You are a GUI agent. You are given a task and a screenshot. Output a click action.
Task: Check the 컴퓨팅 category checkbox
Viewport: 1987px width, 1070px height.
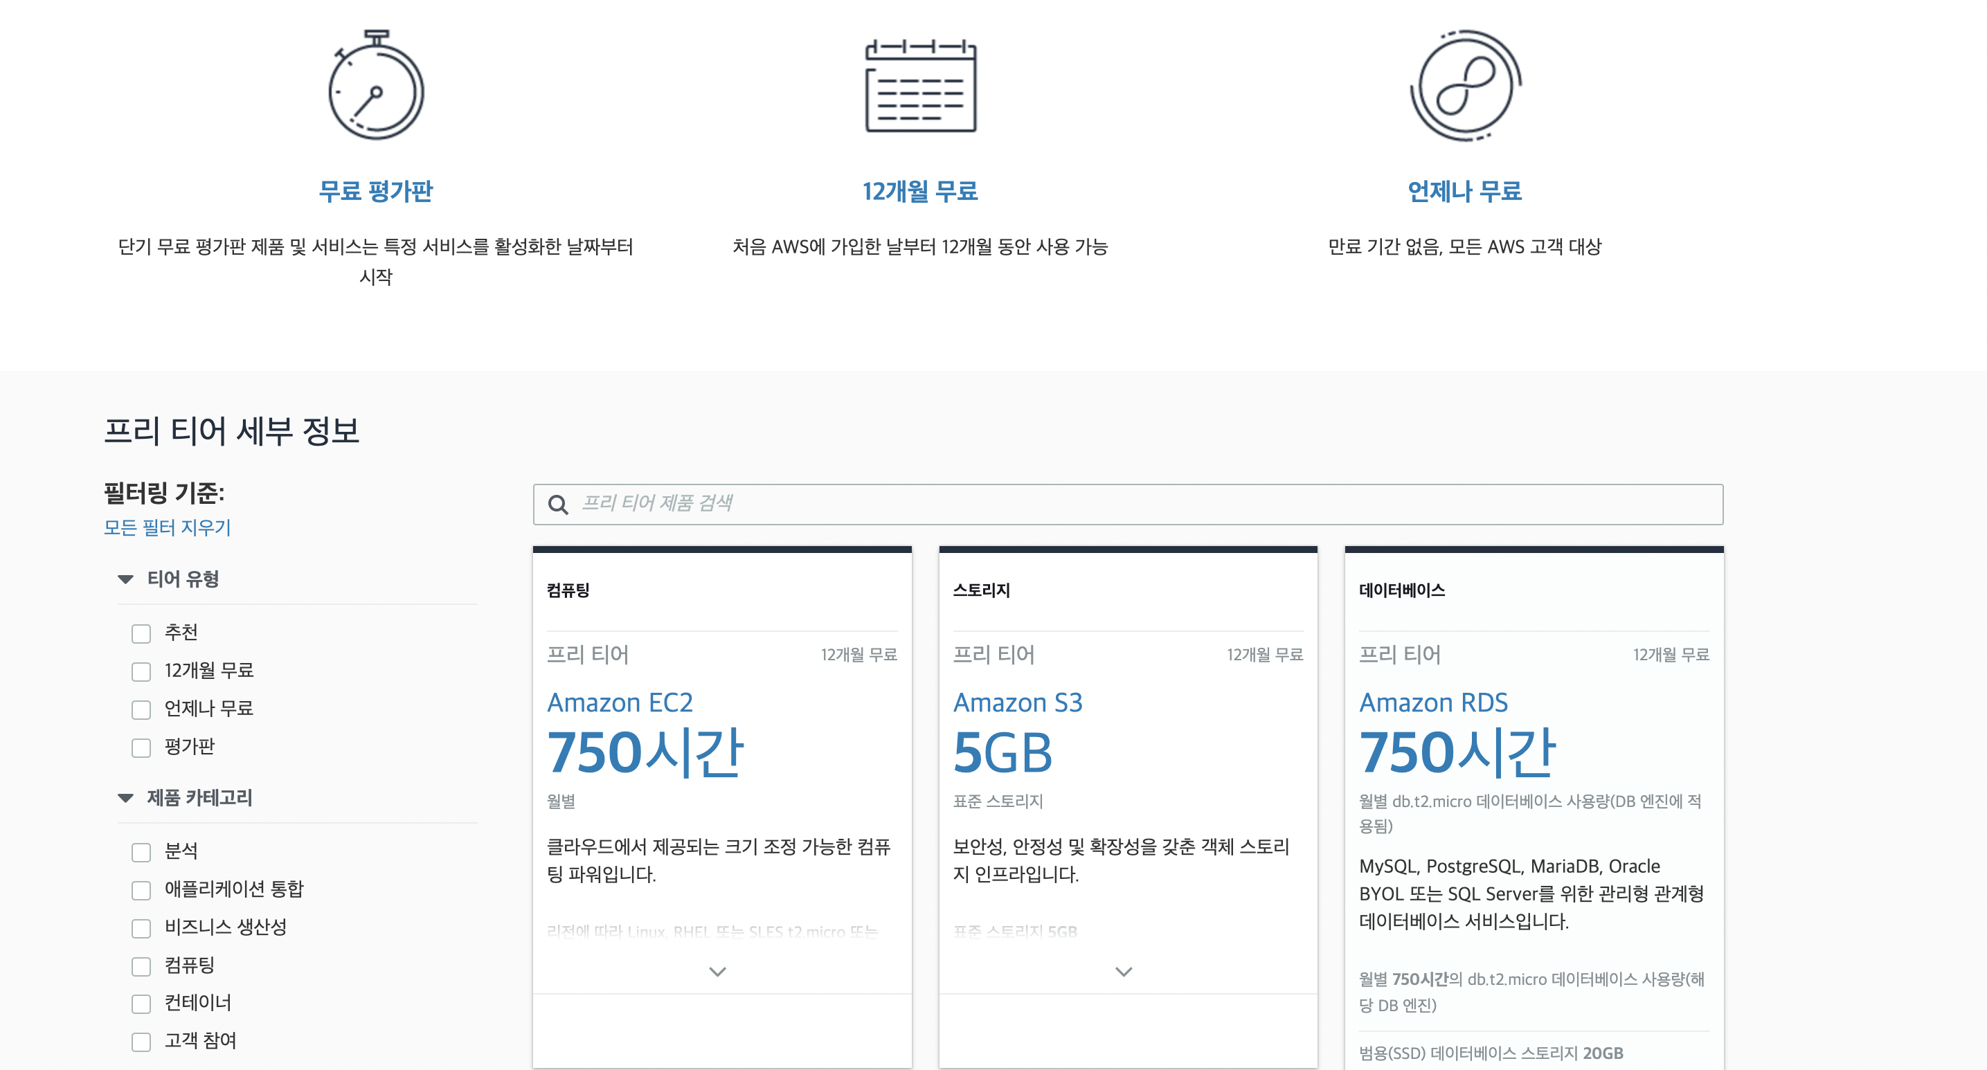tap(141, 966)
